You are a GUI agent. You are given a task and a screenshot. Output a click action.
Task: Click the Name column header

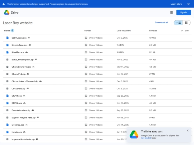click(7, 30)
